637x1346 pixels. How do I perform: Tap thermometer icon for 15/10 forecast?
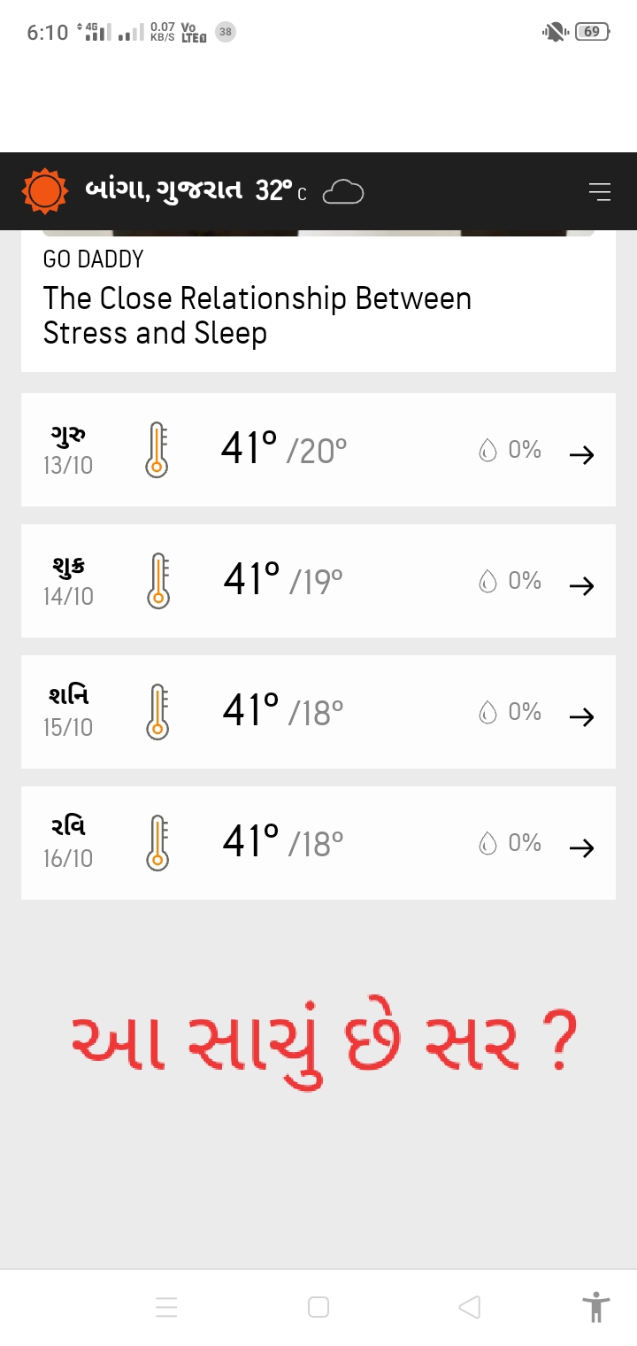[158, 712]
